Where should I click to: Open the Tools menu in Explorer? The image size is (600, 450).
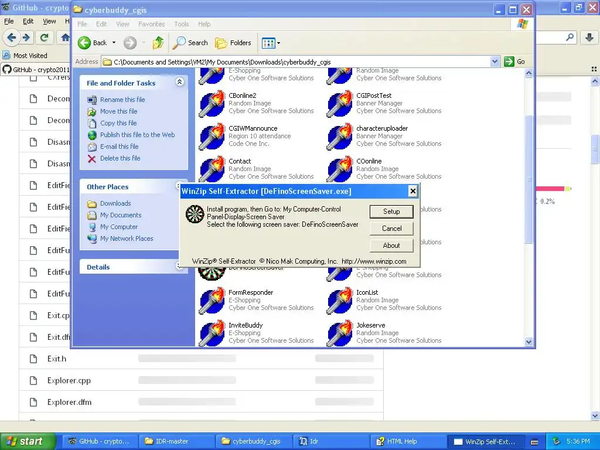tap(182, 24)
